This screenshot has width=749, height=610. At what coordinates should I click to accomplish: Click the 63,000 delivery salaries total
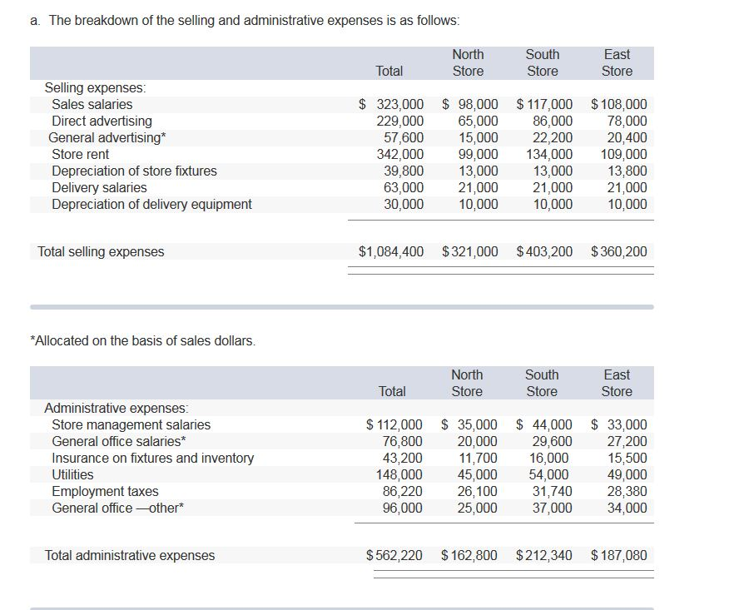coord(404,188)
